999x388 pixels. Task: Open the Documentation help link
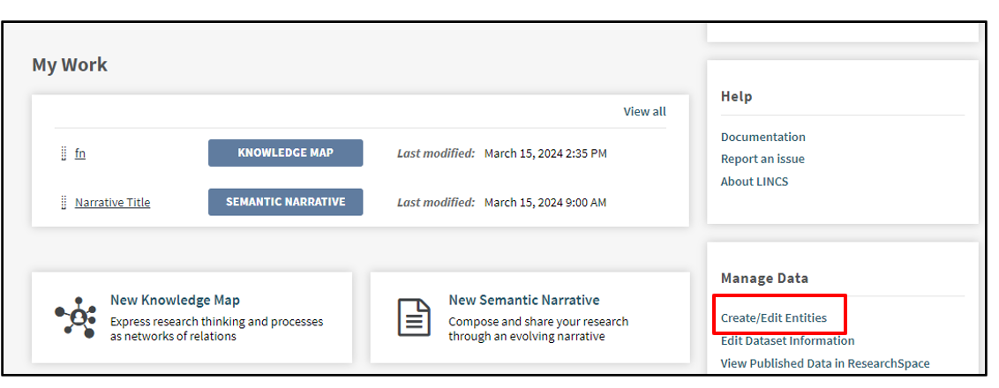762,137
